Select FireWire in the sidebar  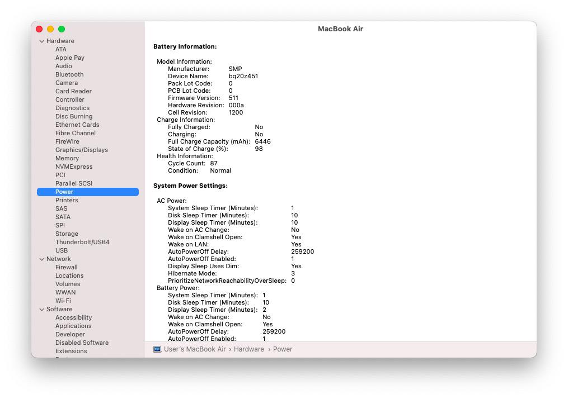(67, 141)
